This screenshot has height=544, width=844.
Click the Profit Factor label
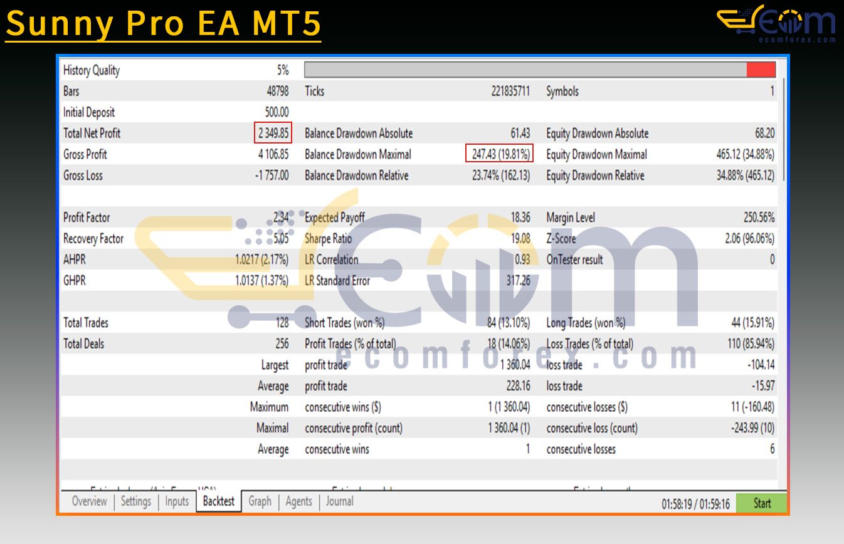pyautogui.click(x=87, y=218)
